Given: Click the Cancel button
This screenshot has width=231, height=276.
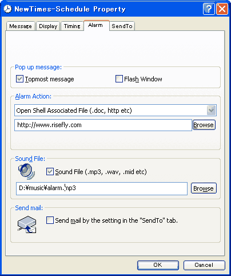Looking at the screenshot, I should [x=204, y=265].
